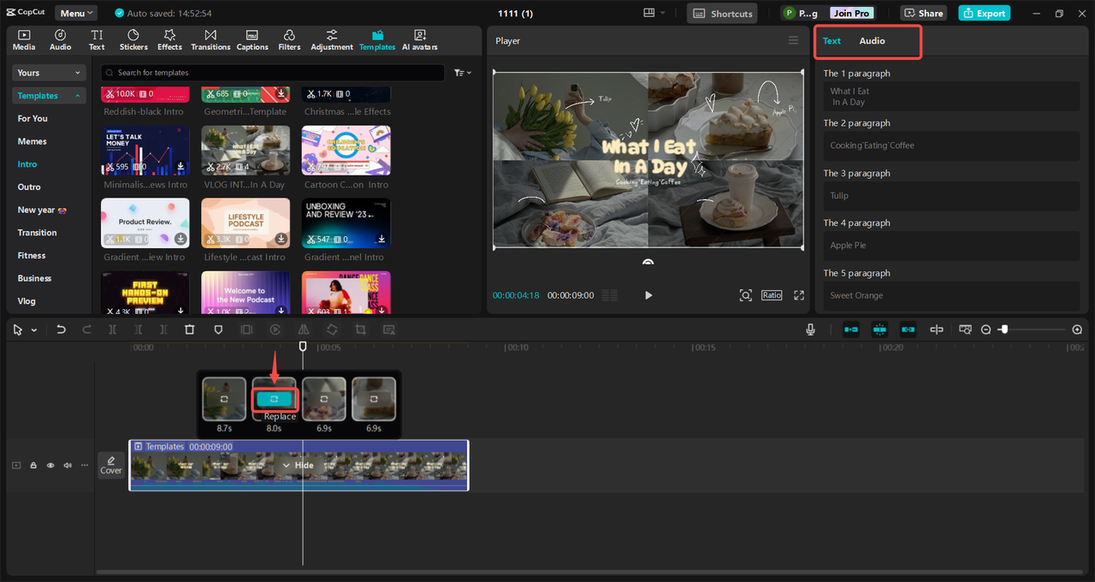Open the Audio library tab in top toolbar
This screenshot has width=1095, height=582.
(x=61, y=40)
